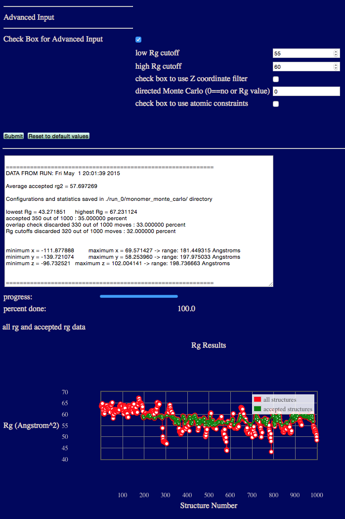
Task: Click the 'accepted structures' legend label
Action: 288,409
